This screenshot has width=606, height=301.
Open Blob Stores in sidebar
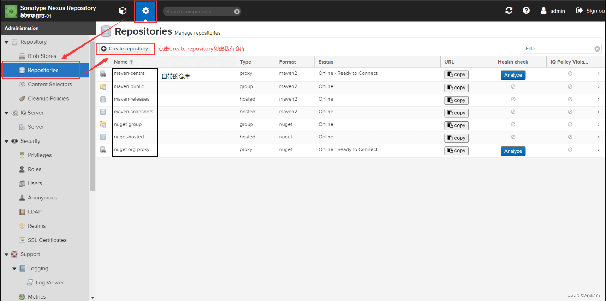coord(42,56)
